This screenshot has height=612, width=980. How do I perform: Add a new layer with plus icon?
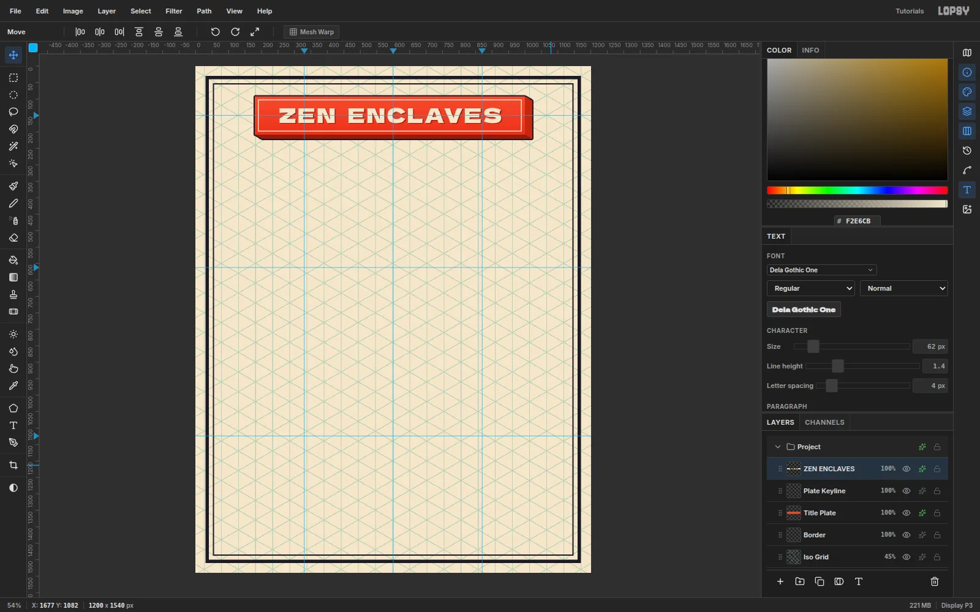pos(780,581)
